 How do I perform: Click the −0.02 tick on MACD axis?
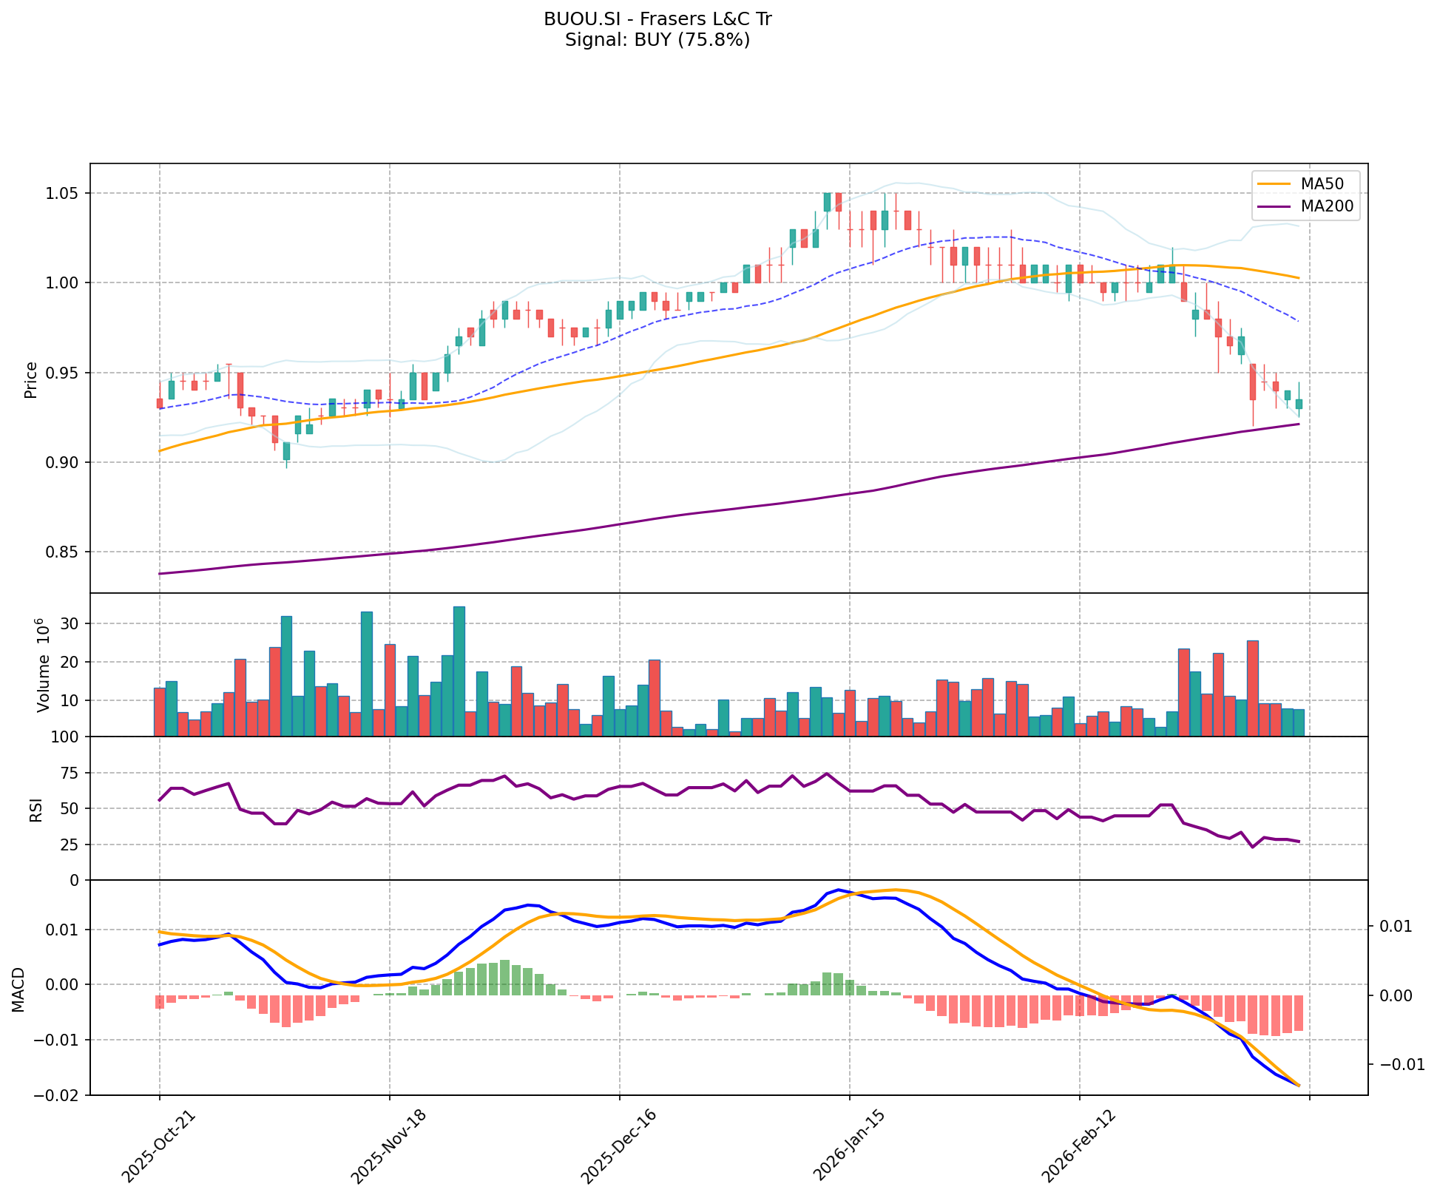[x=58, y=1096]
